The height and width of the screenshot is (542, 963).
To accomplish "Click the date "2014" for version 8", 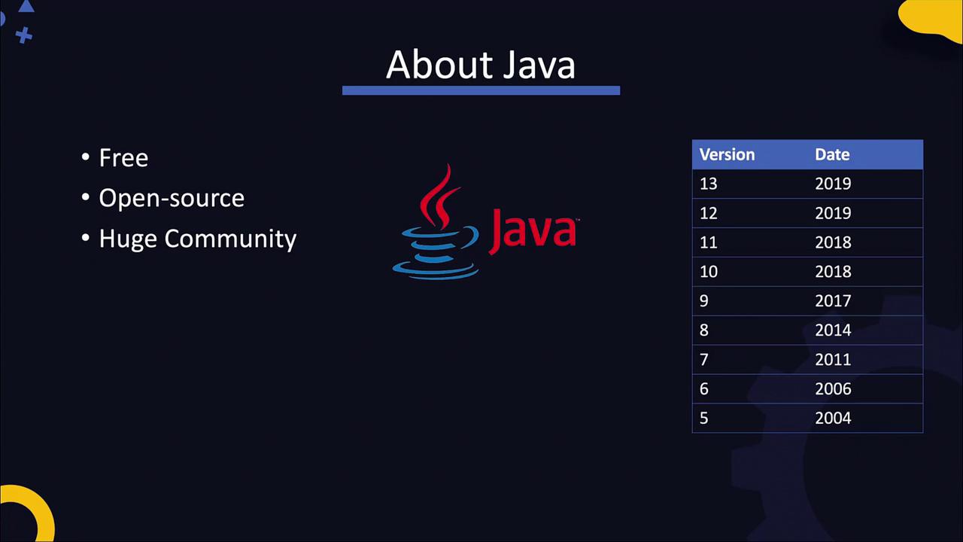I will (833, 330).
